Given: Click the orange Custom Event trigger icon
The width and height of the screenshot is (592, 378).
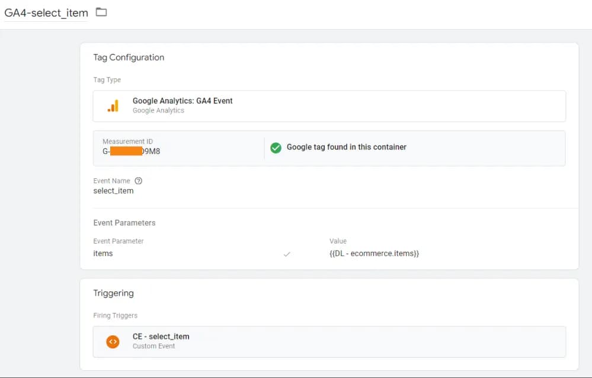Looking at the screenshot, I should click(113, 342).
